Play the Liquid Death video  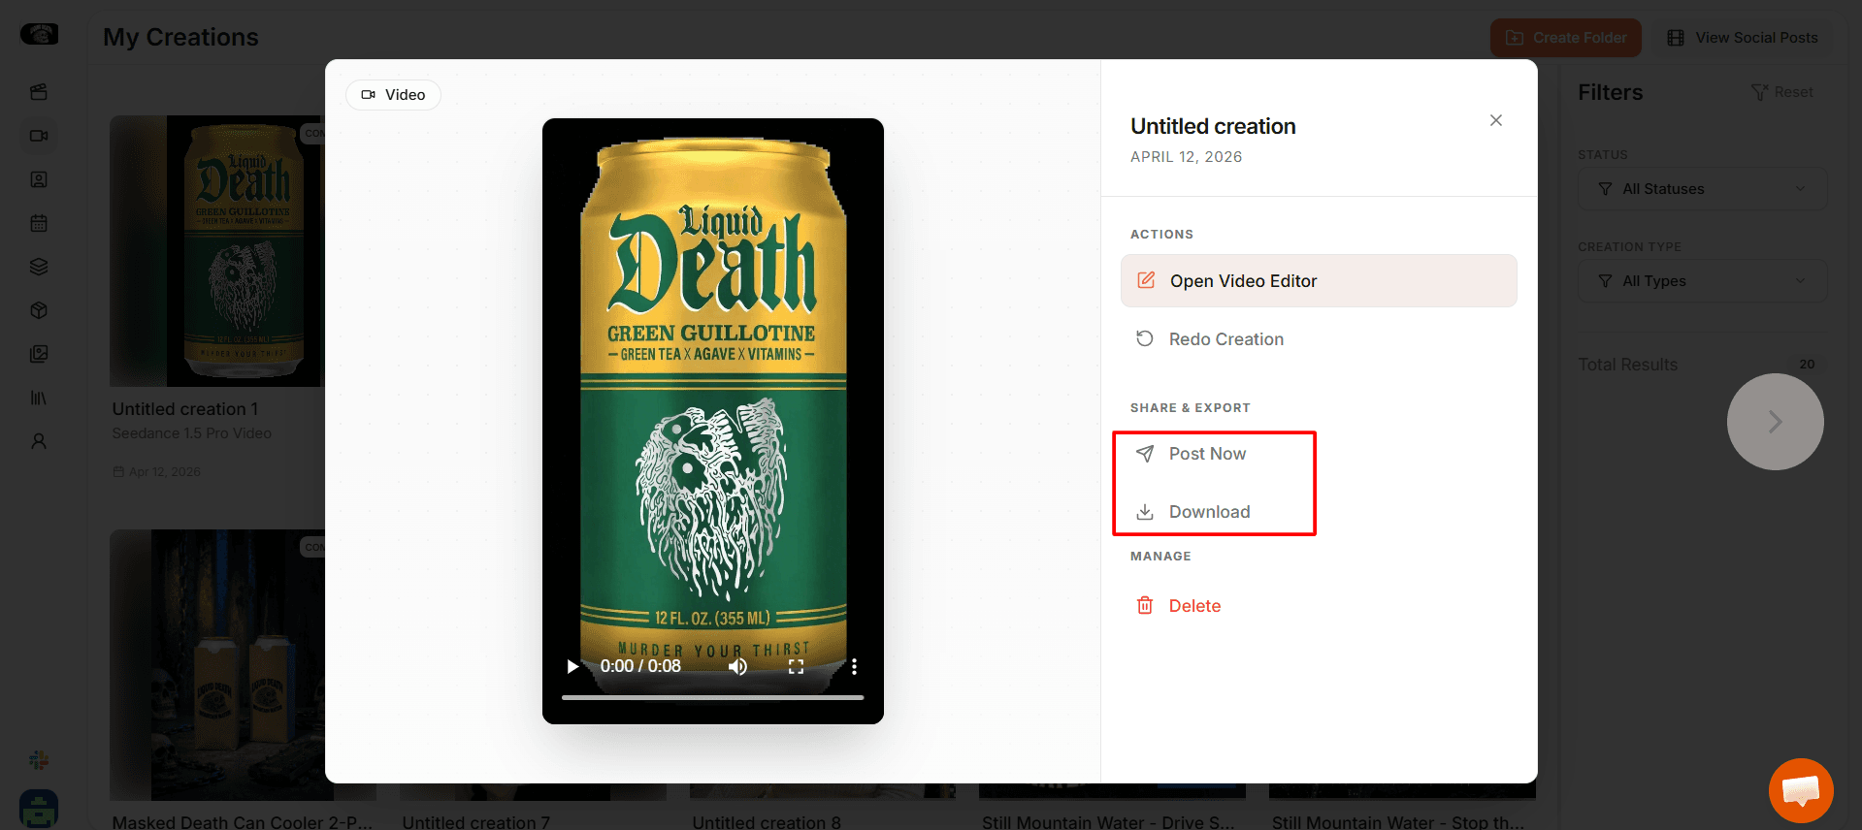click(x=572, y=666)
